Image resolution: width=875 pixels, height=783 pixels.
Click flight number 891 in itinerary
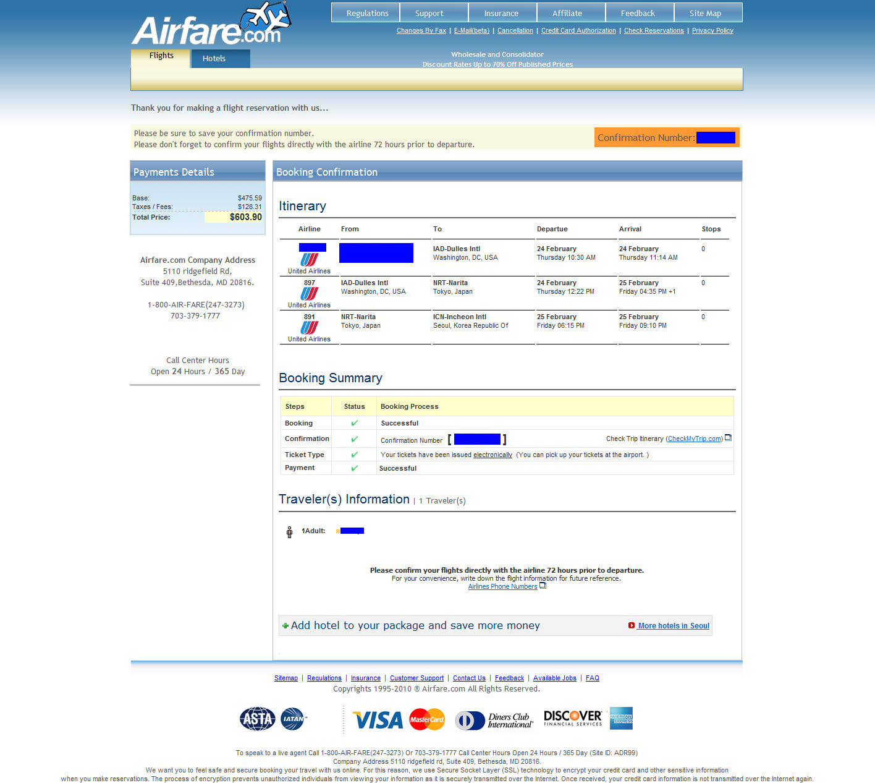310,317
